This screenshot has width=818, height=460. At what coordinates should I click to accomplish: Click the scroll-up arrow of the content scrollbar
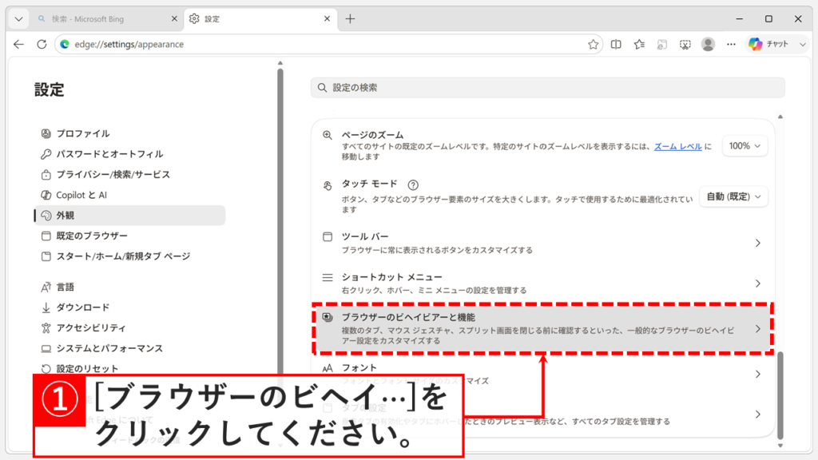780,117
